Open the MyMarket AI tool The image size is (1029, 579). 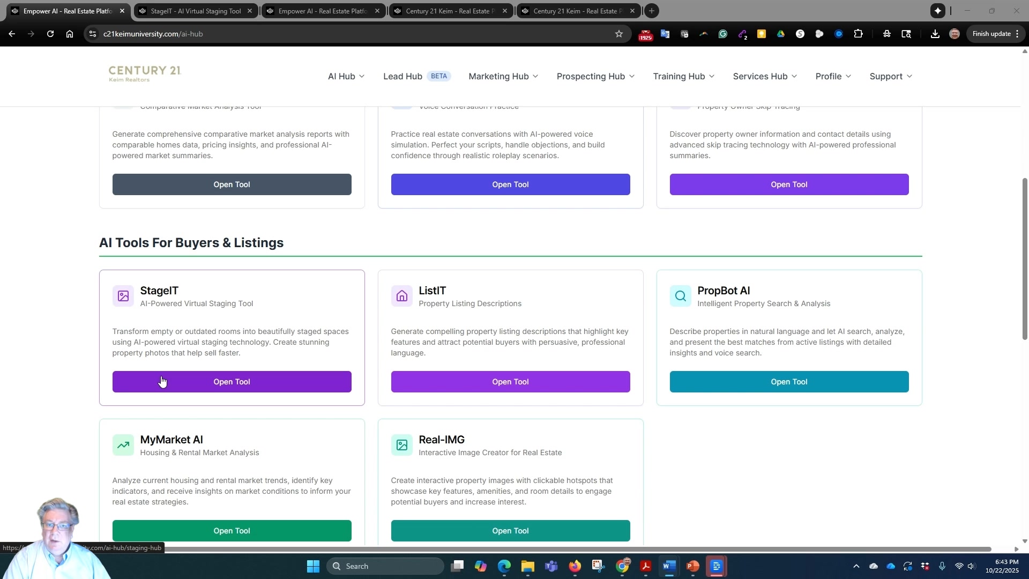tap(232, 531)
